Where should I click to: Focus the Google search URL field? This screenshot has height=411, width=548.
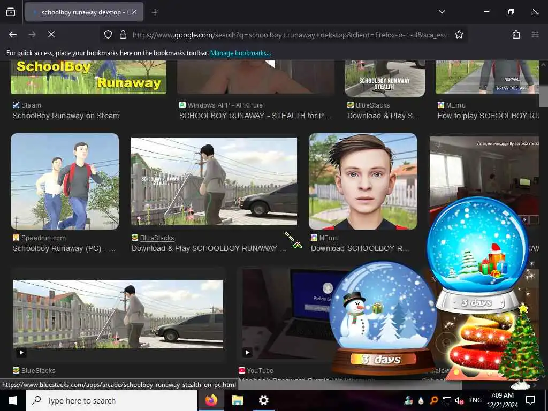tap(290, 35)
